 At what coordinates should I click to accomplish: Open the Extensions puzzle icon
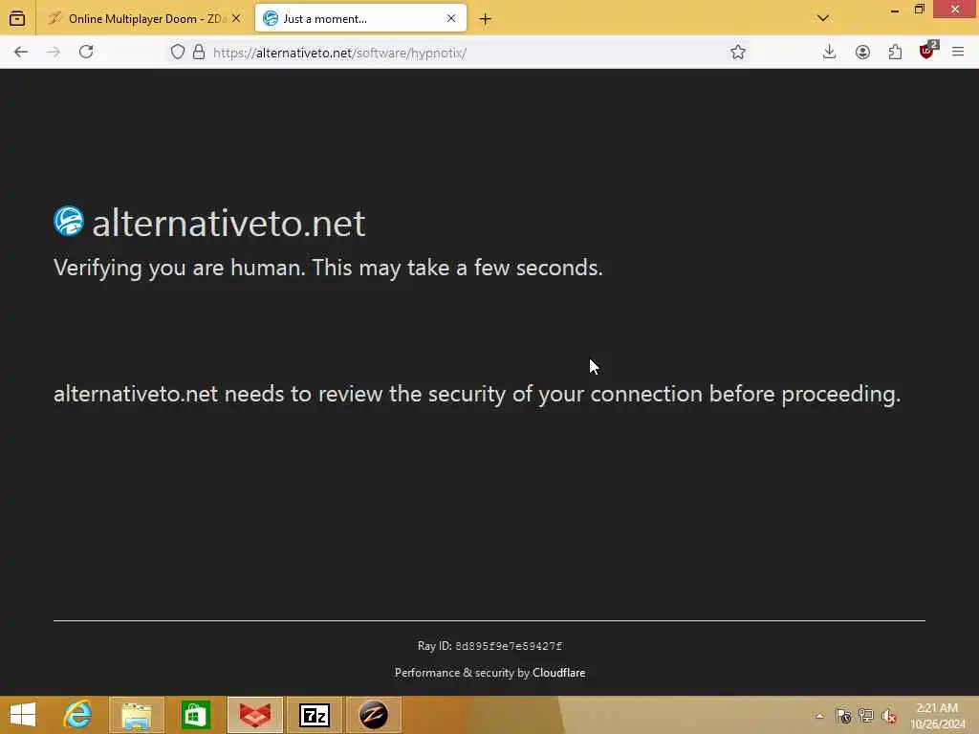click(x=895, y=52)
